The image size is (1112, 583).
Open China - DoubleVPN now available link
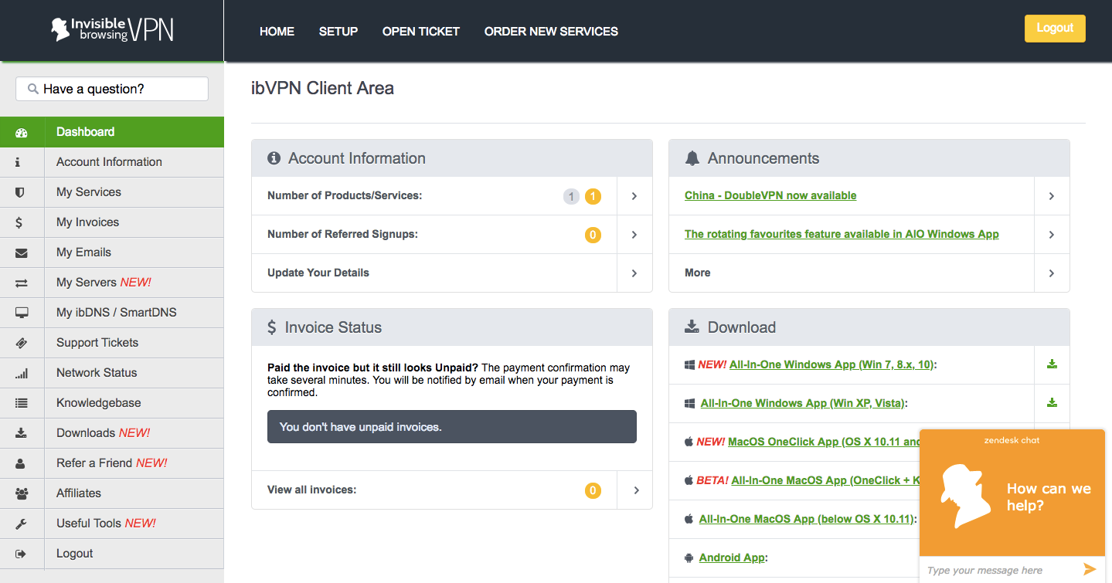click(770, 196)
